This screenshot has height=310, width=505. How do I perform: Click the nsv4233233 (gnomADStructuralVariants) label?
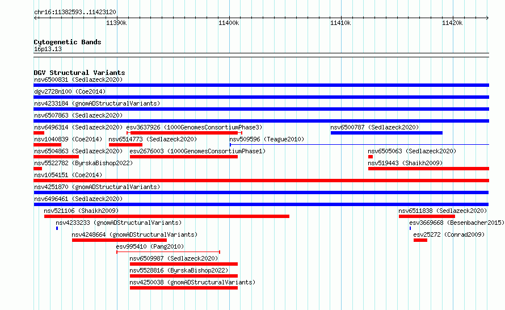click(119, 223)
